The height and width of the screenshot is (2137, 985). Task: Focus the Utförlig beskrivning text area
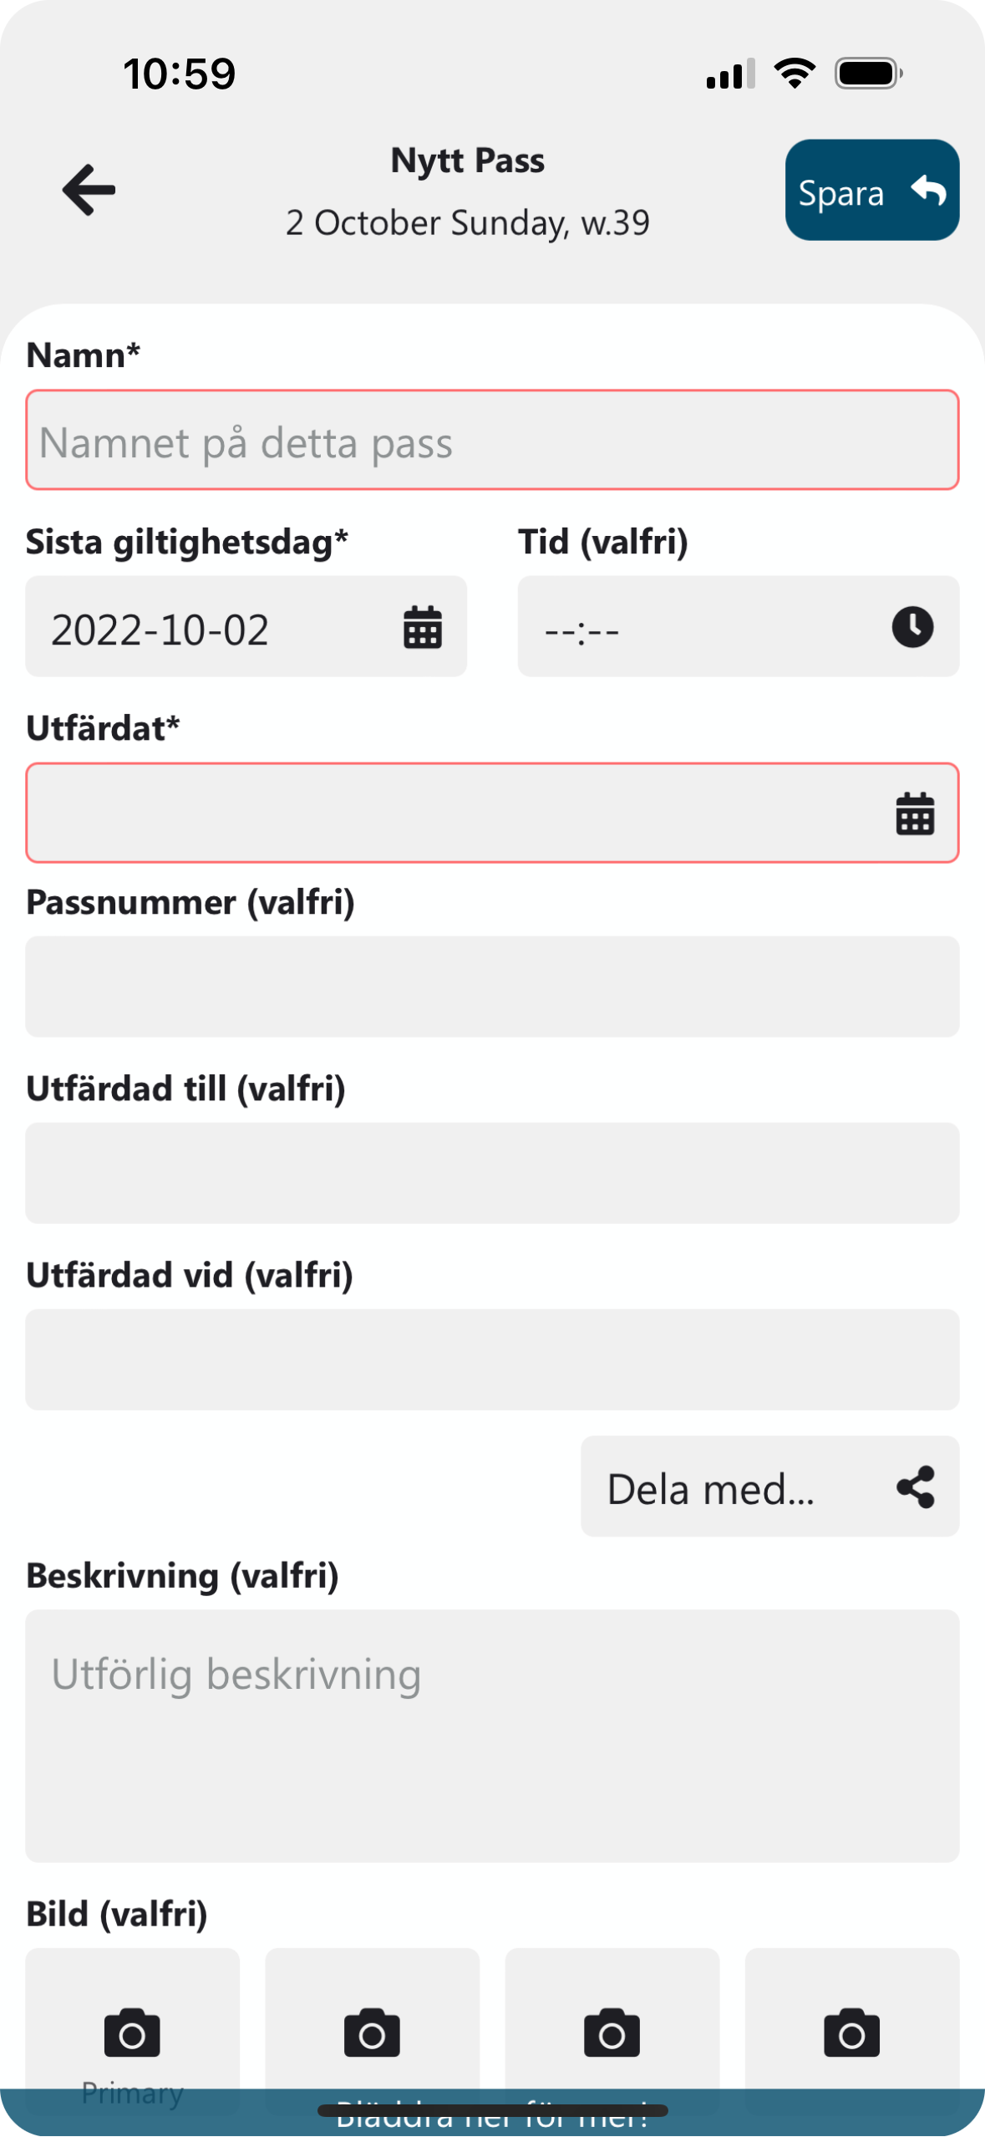492,1736
